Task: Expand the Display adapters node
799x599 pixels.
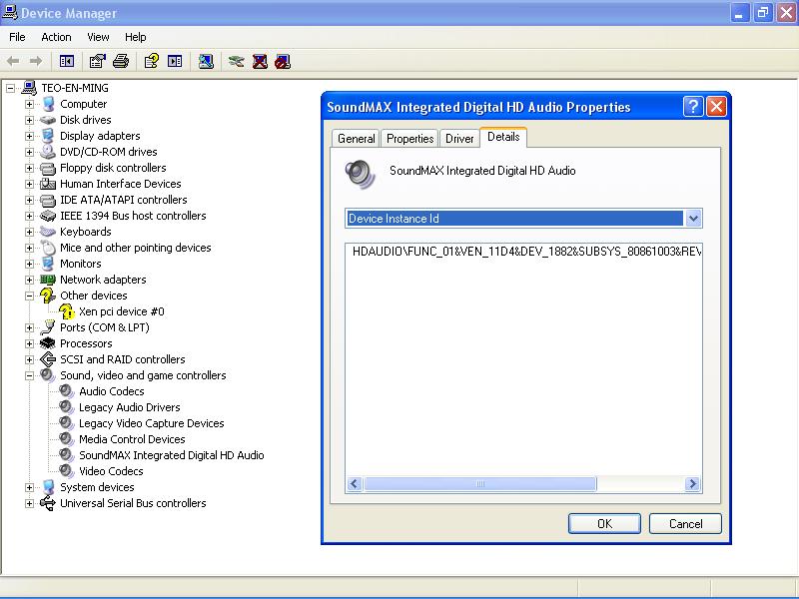Action: click(30, 136)
